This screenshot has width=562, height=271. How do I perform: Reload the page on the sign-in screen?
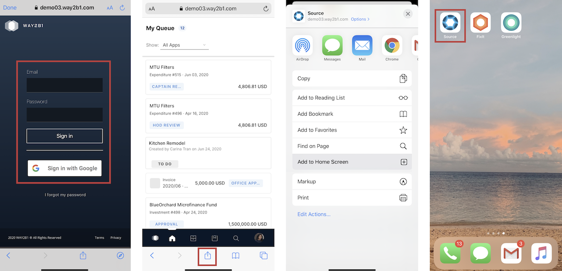point(122,7)
